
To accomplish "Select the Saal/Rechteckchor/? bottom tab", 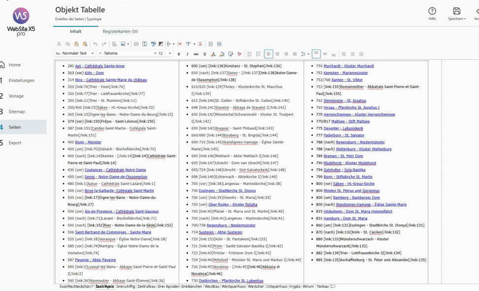I will 76,287.
